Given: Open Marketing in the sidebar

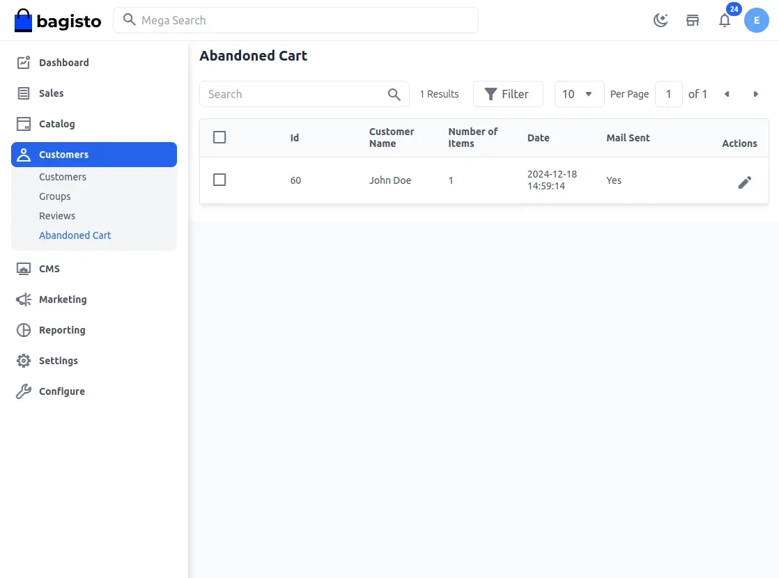Looking at the screenshot, I should click(63, 299).
